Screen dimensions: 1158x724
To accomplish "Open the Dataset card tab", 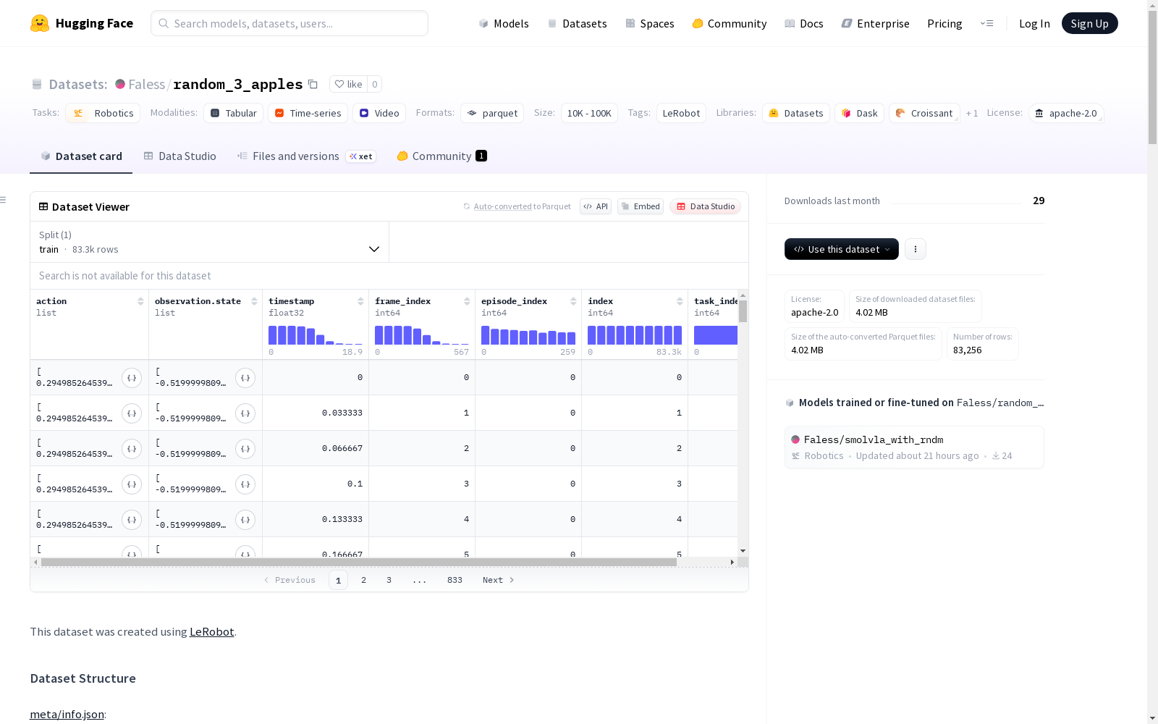I will click(x=81, y=156).
